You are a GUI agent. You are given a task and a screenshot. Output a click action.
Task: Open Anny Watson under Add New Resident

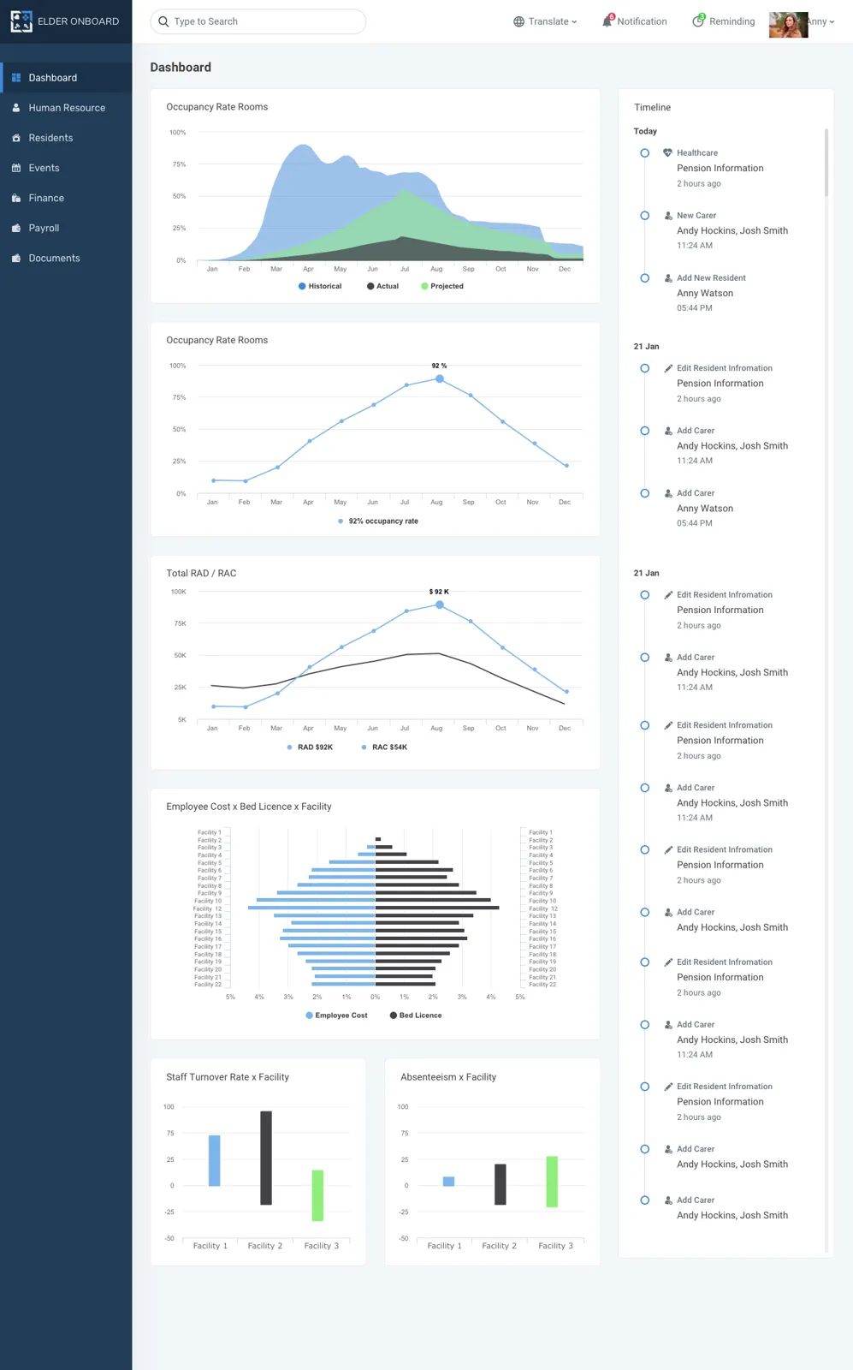pyautogui.click(x=705, y=294)
